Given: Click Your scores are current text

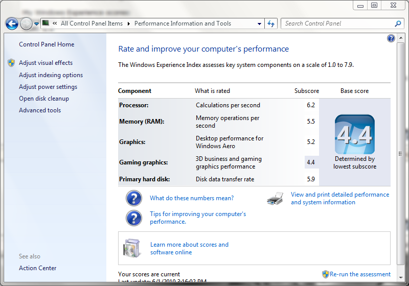Looking at the screenshot, I should coord(149,274).
